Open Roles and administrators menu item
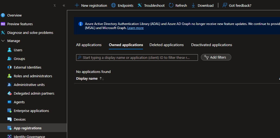This screenshot has width=280, height=138. click(33, 76)
